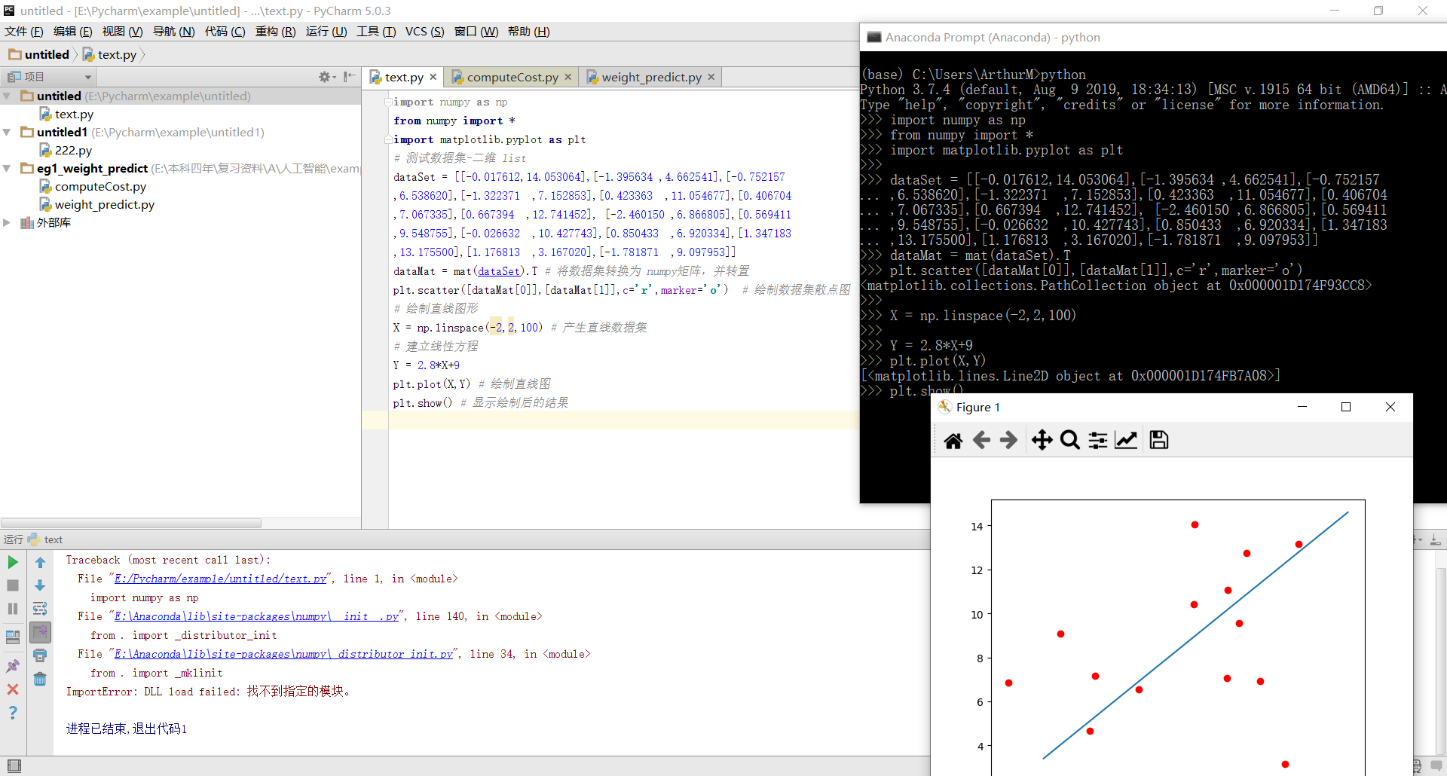Open the 编辑 (E) menu

coord(72,32)
